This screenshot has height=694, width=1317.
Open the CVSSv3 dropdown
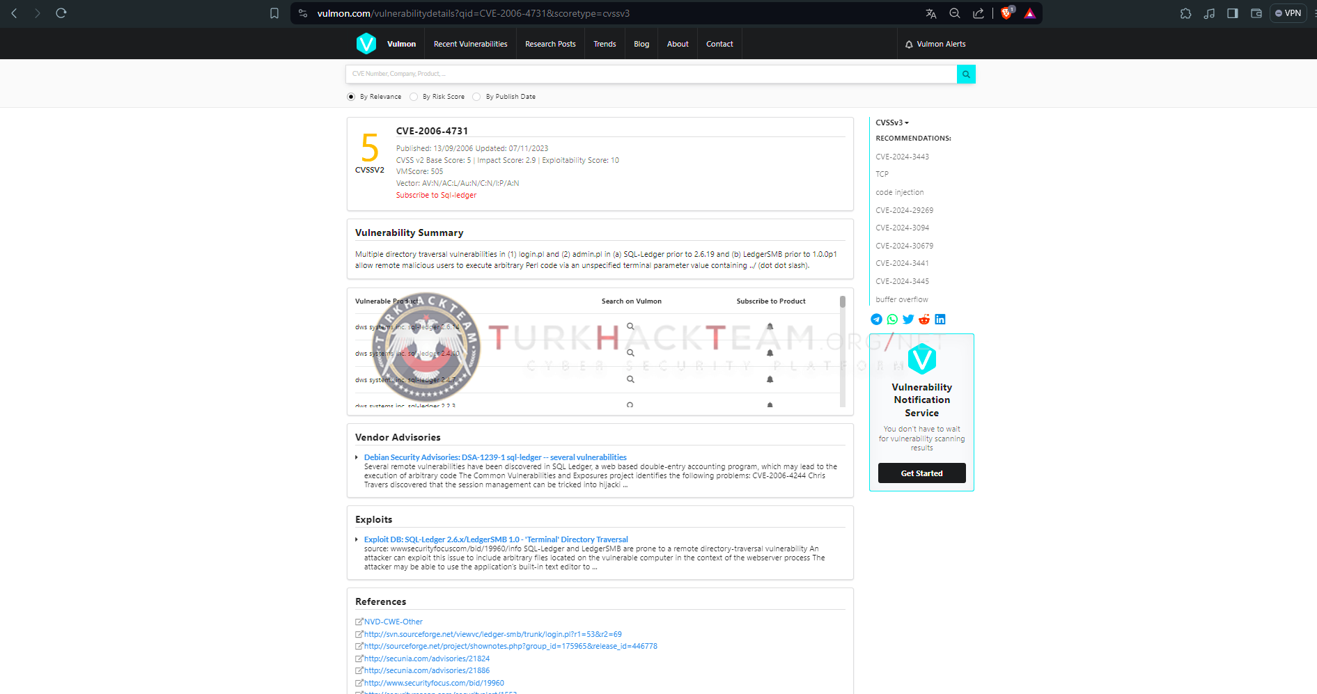tap(892, 123)
